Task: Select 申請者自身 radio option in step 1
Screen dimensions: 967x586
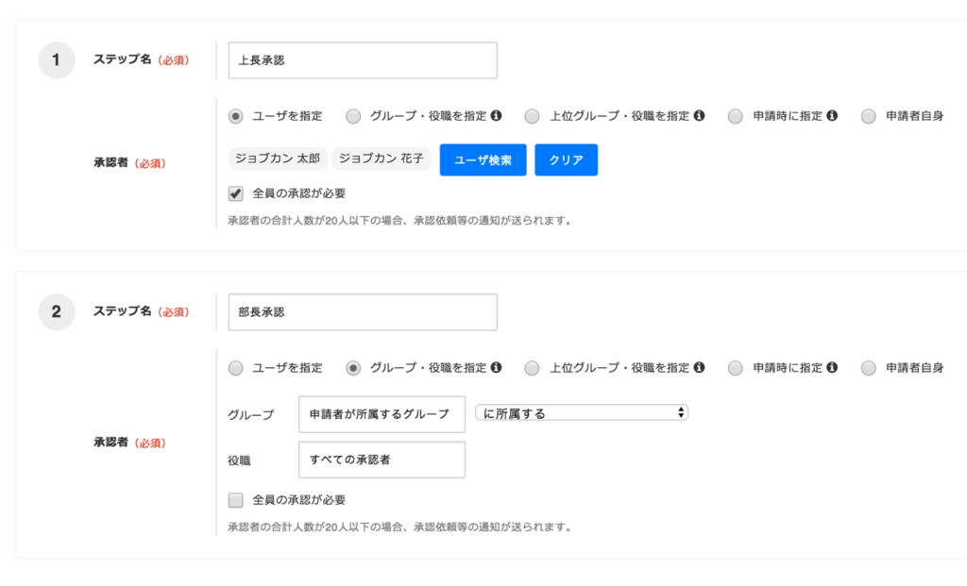Action: click(x=869, y=115)
